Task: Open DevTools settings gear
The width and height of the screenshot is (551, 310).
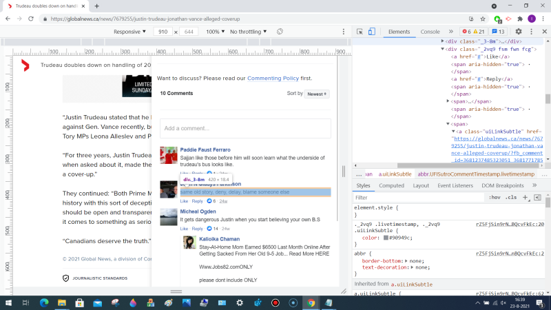Action: (518, 32)
